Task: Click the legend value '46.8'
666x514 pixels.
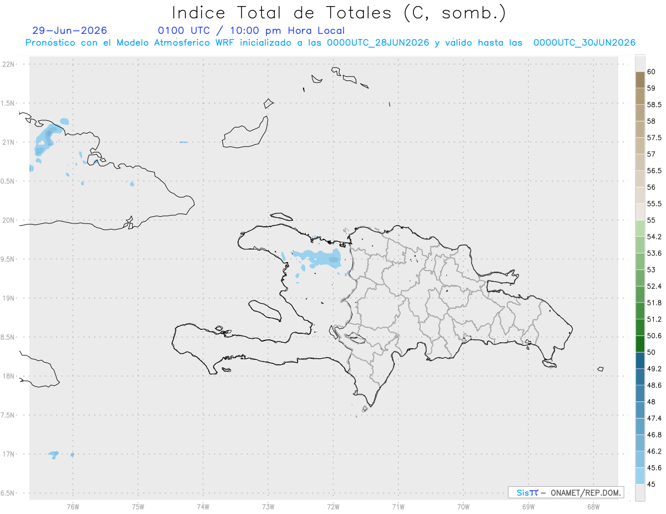Action: [x=654, y=435]
